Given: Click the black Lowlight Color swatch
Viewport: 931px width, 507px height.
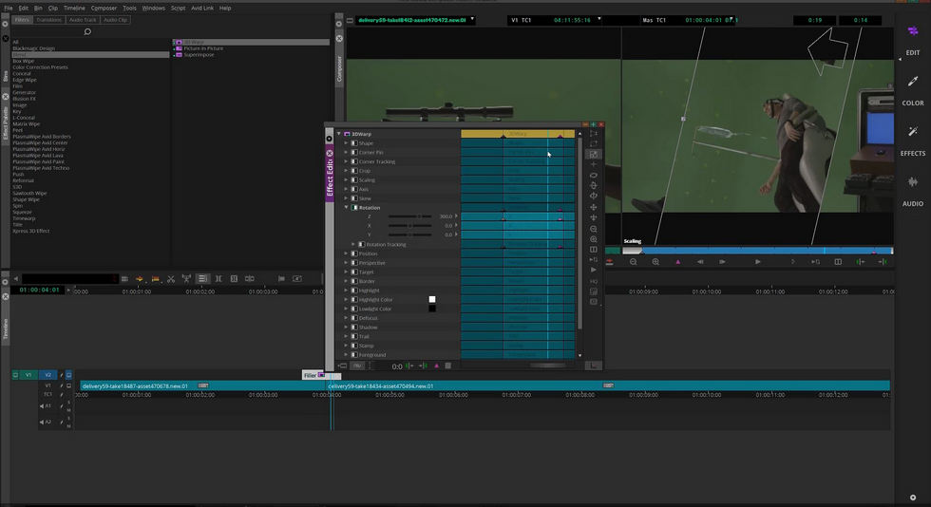Looking at the screenshot, I should tap(431, 309).
